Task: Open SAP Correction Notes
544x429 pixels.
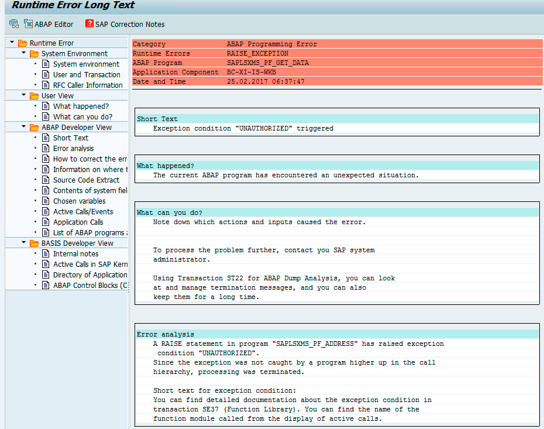Action: [x=125, y=24]
